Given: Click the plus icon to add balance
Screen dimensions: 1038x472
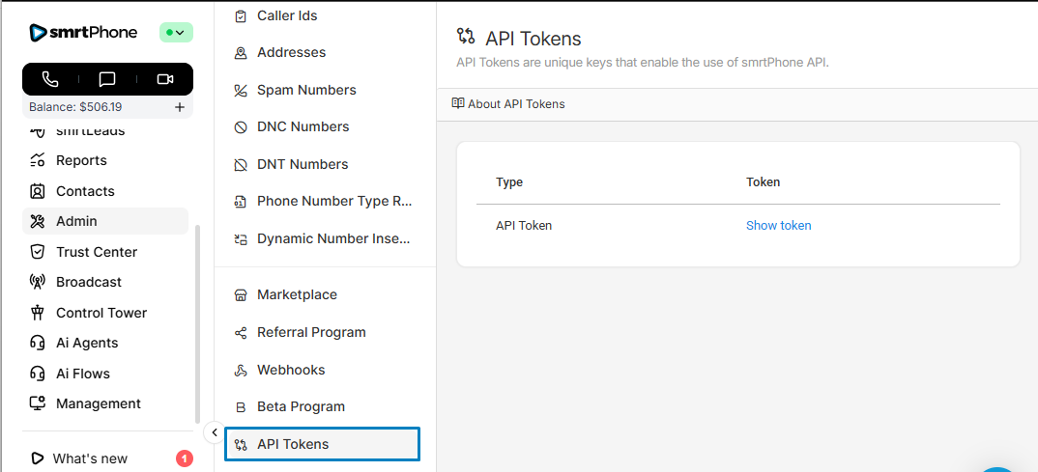Looking at the screenshot, I should point(180,107).
